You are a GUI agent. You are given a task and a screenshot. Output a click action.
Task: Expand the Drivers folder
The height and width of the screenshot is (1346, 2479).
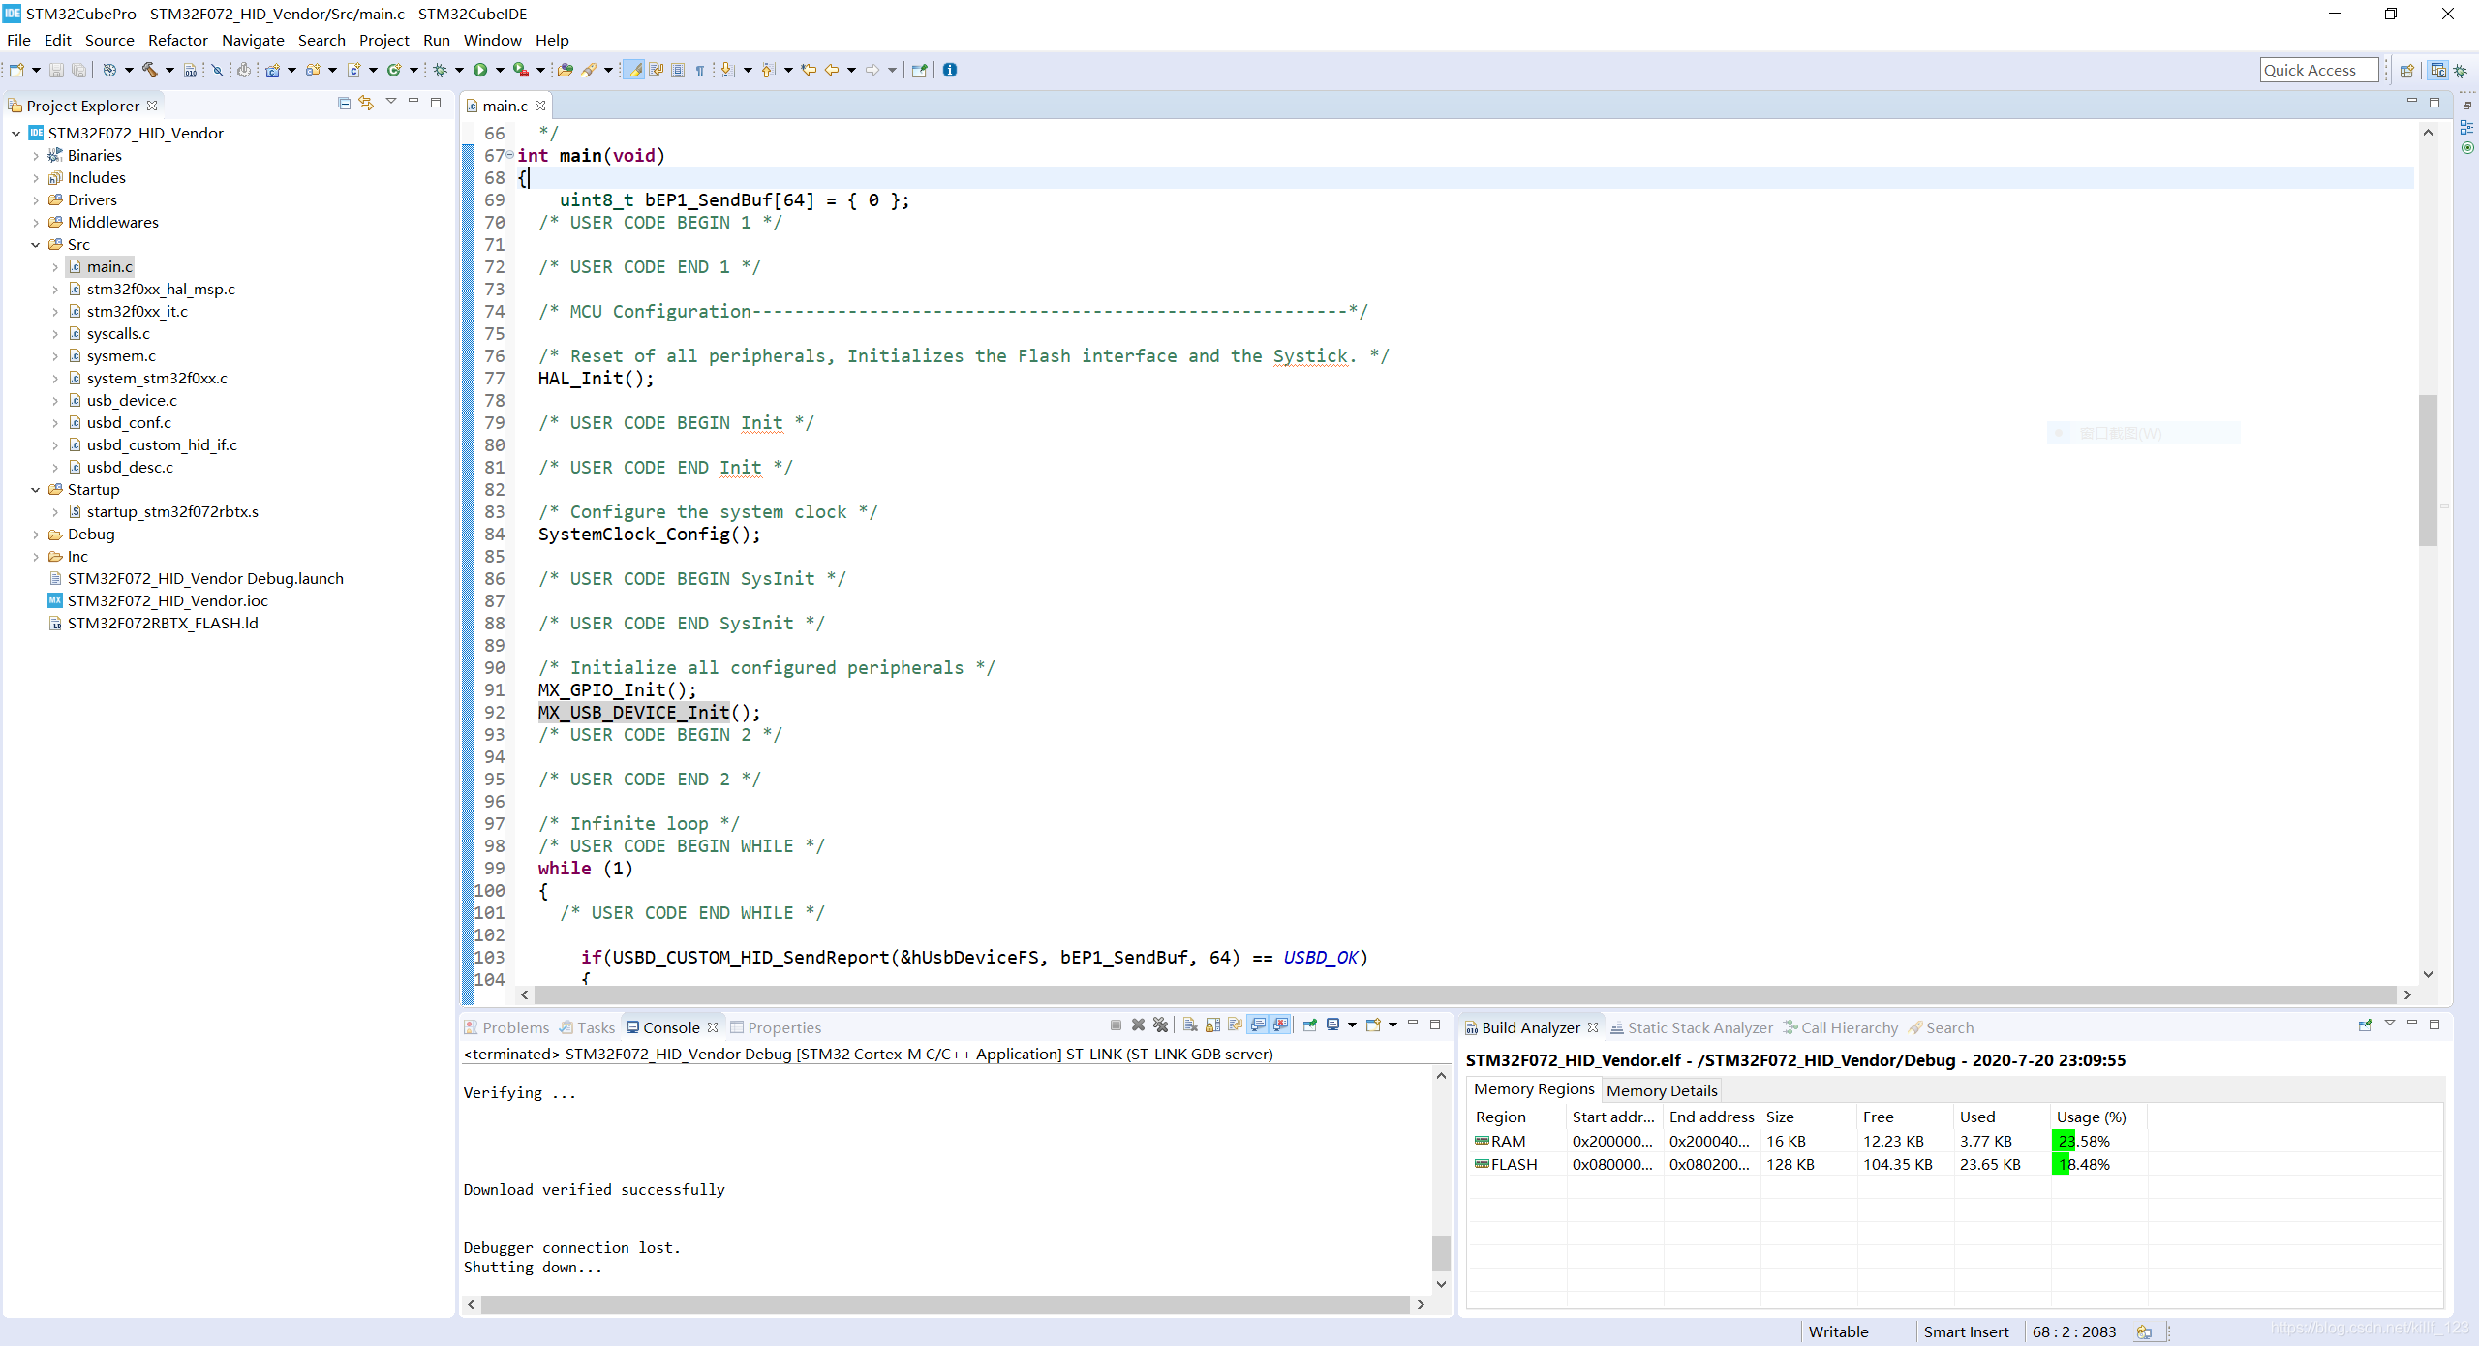pos(36,200)
